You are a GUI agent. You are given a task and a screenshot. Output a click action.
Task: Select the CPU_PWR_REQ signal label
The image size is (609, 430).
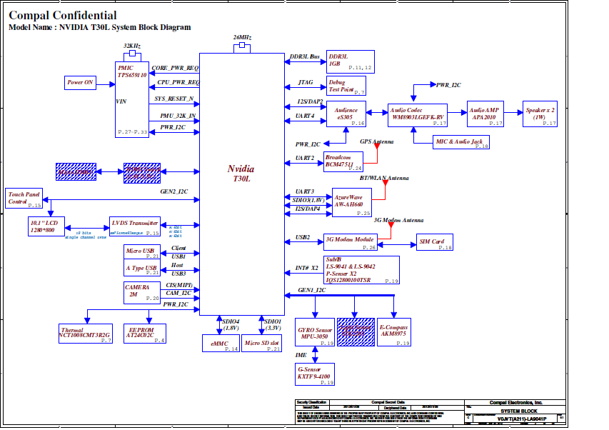click(178, 82)
